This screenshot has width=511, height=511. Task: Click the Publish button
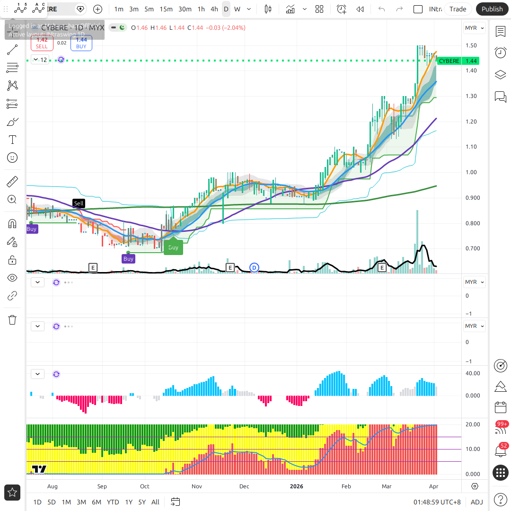coord(492,9)
